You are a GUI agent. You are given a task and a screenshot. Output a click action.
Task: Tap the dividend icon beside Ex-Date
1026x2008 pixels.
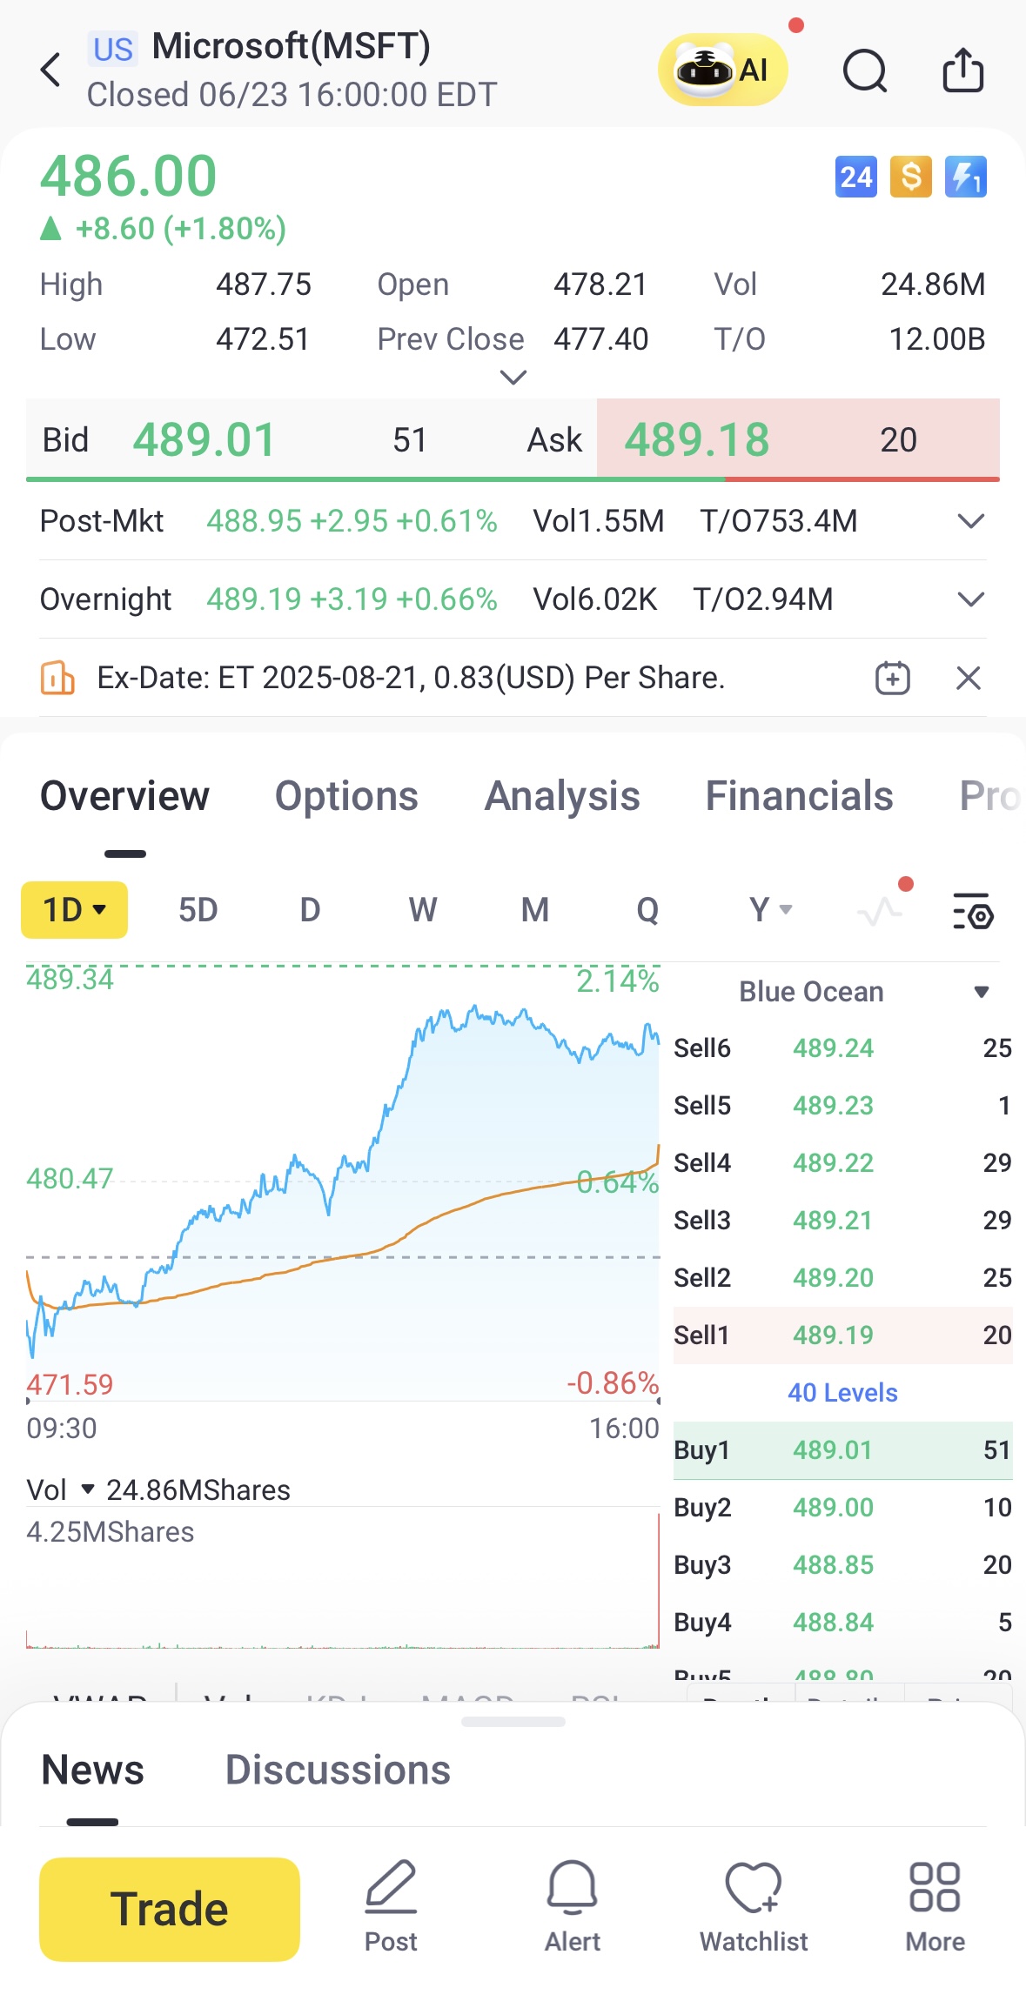[57, 678]
